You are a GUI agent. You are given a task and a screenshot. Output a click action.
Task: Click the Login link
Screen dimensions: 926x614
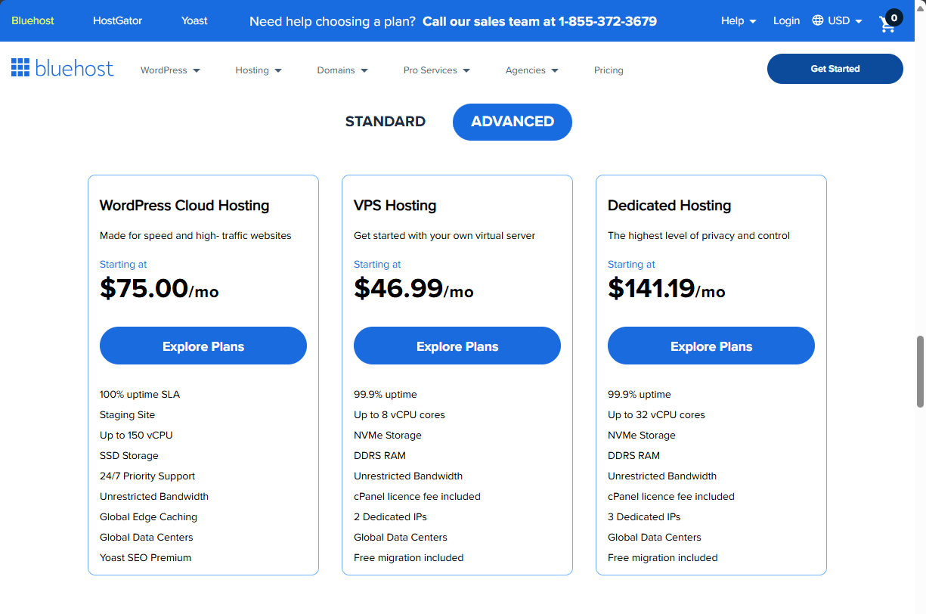(x=786, y=21)
